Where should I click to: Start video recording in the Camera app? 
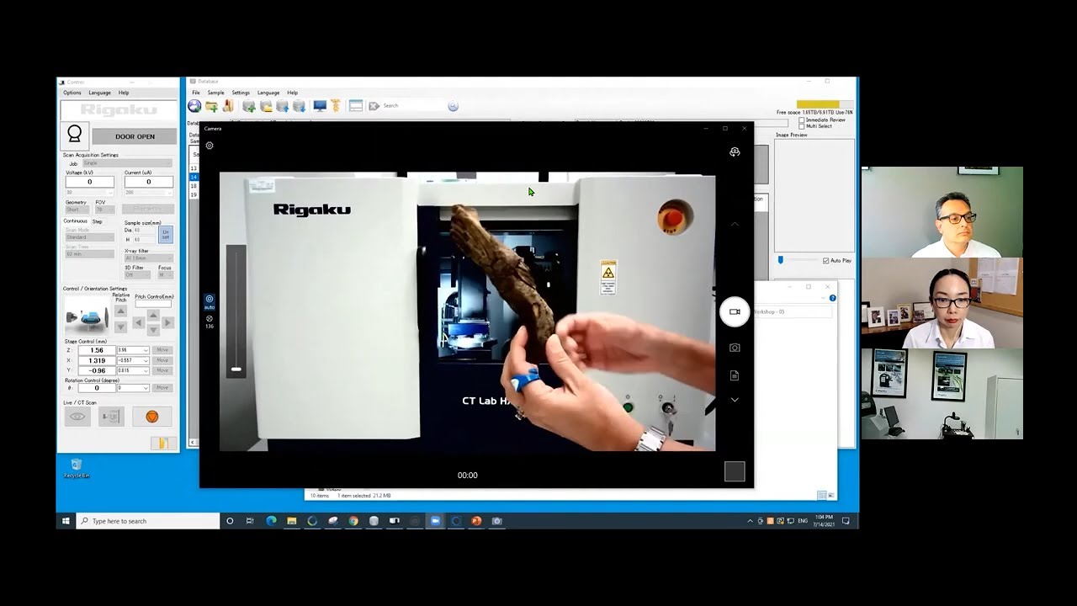735,311
